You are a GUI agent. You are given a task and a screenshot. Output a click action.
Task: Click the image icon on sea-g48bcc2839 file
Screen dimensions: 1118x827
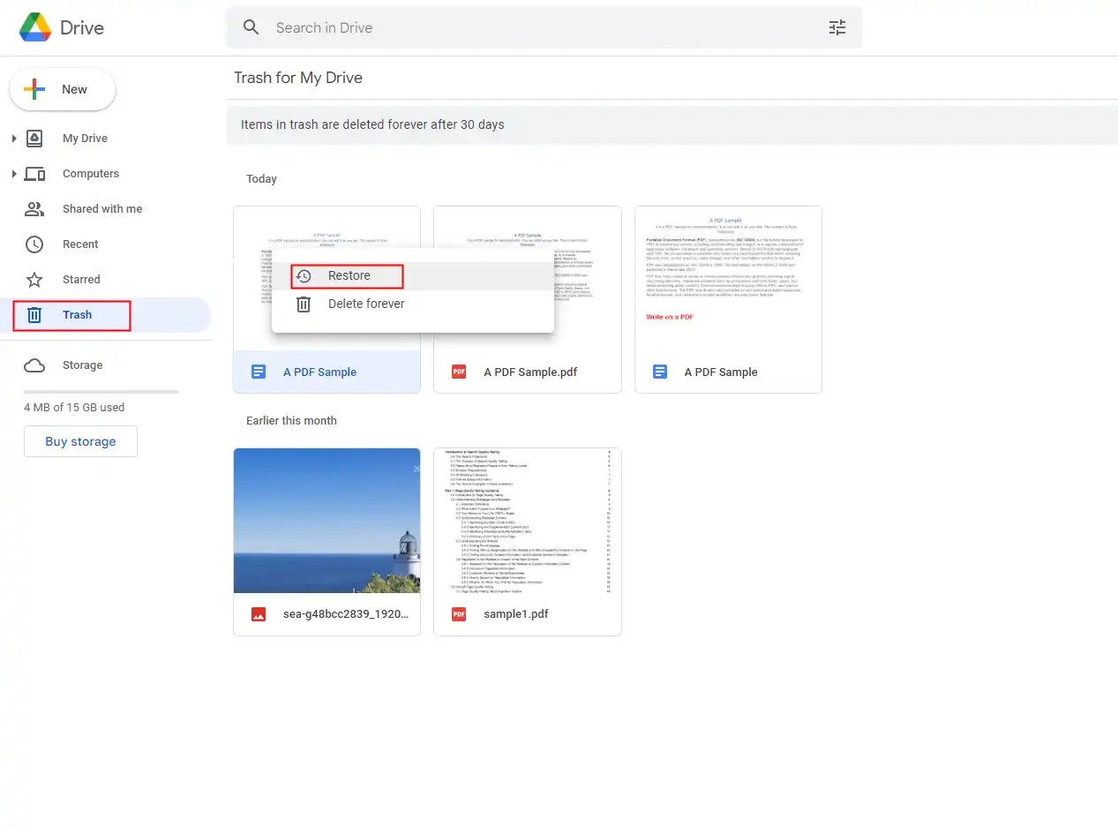(258, 613)
